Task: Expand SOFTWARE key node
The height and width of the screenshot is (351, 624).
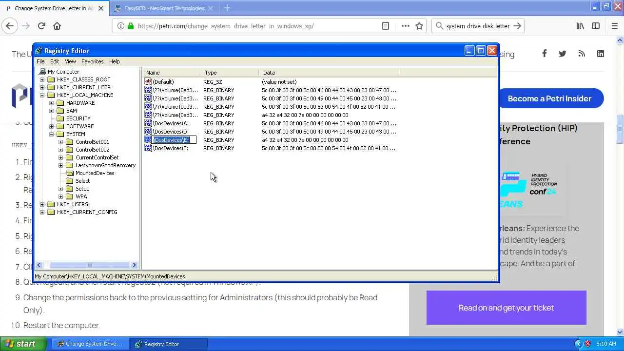Action: coord(51,126)
